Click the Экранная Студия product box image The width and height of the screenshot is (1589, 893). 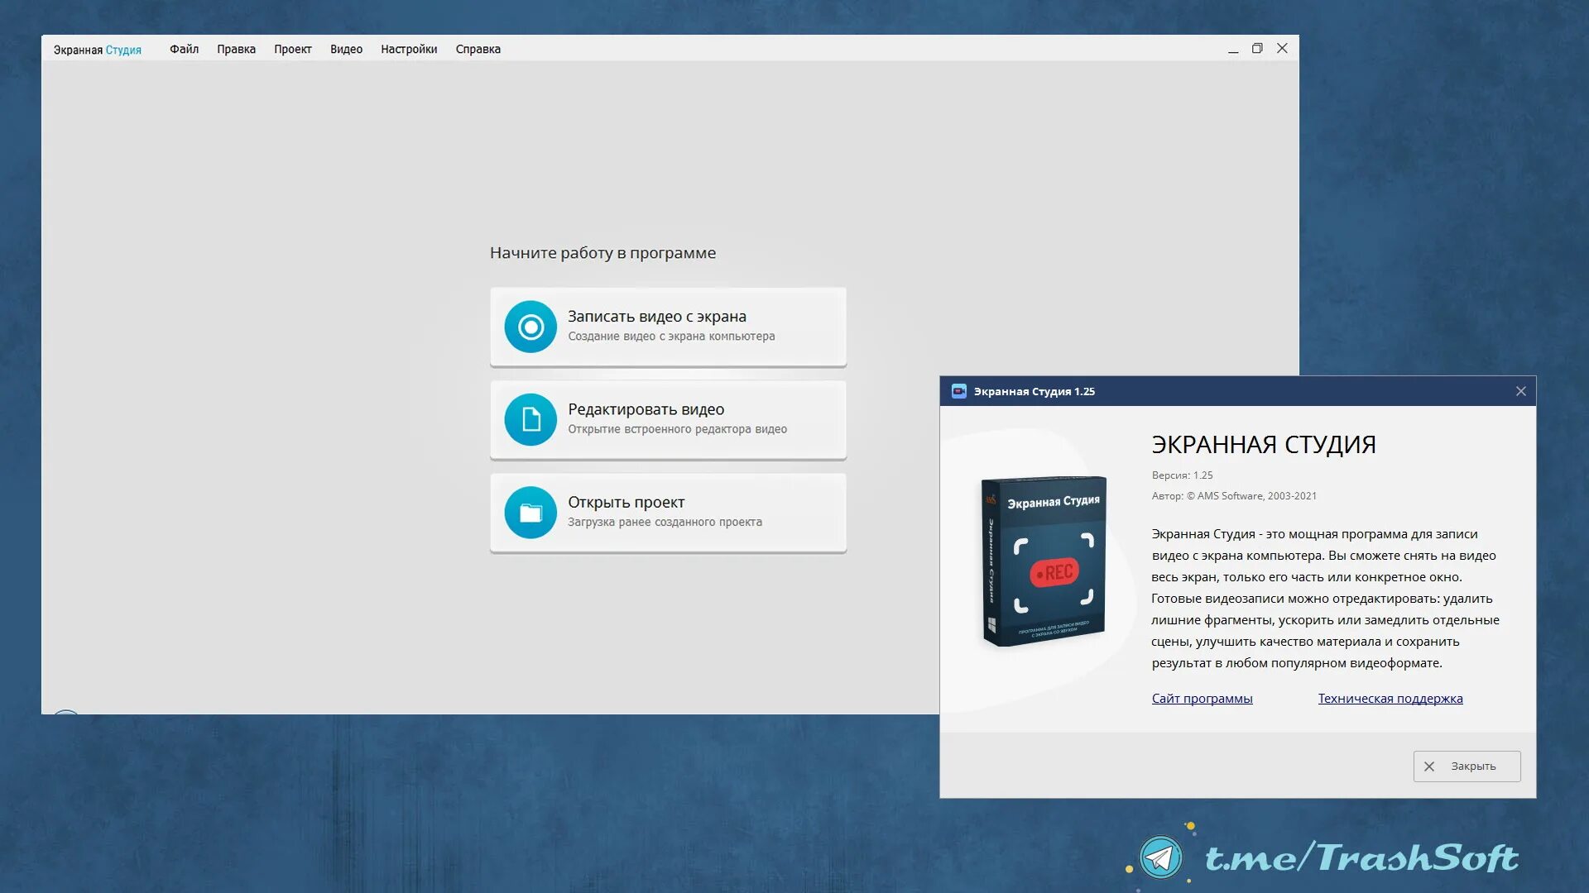1044,561
